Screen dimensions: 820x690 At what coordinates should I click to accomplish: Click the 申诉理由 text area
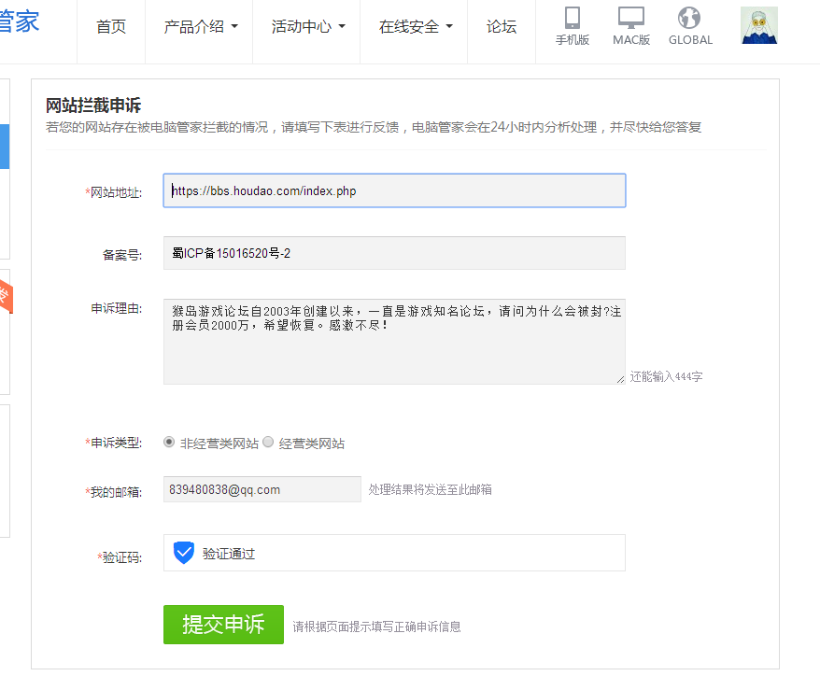pos(394,342)
